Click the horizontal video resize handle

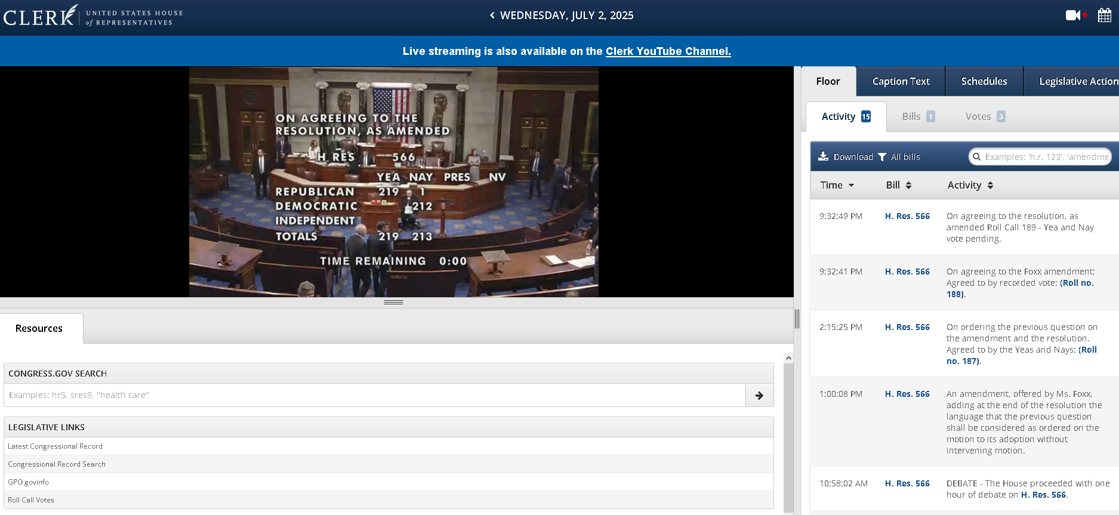click(393, 302)
